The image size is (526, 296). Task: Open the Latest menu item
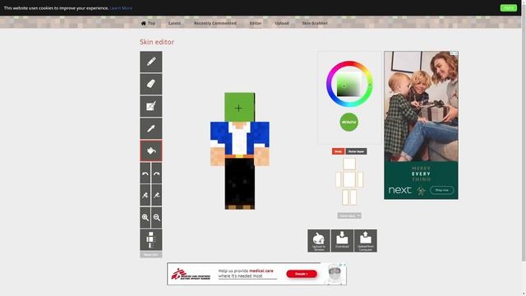tap(174, 23)
